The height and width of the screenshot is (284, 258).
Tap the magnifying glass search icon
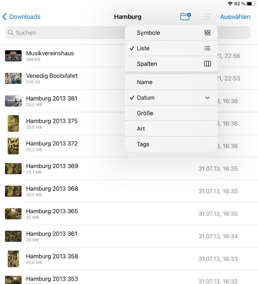coord(11,33)
